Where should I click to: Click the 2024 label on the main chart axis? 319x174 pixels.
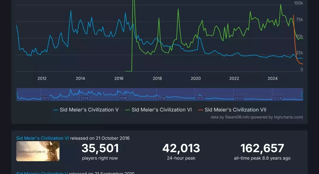(273, 78)
